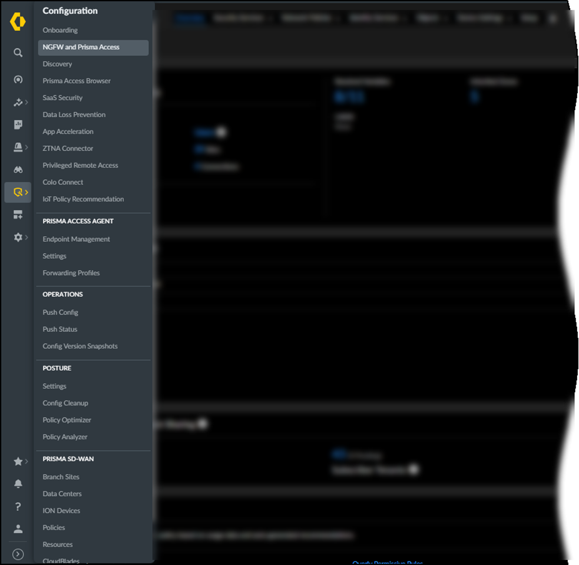This screenshot has width=579, height=565.
Task: Go to Forwarding Profiles
Action: tap(71, 273)
